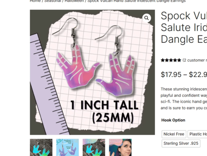Show third thumbnail labeled iridescent color shift
The image size is (207, 156).
coord(94,147)
